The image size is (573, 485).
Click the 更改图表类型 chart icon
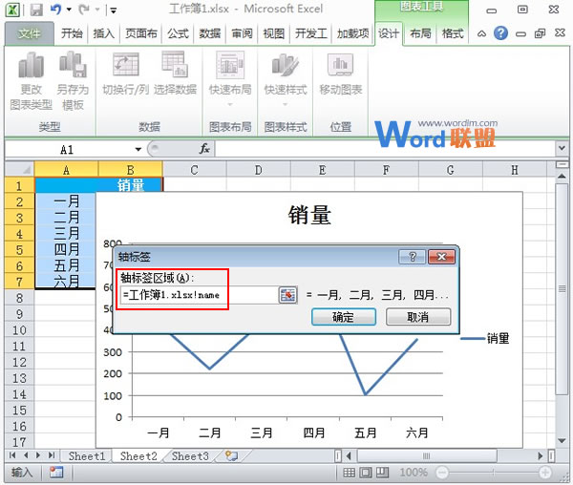pos(32,65)
